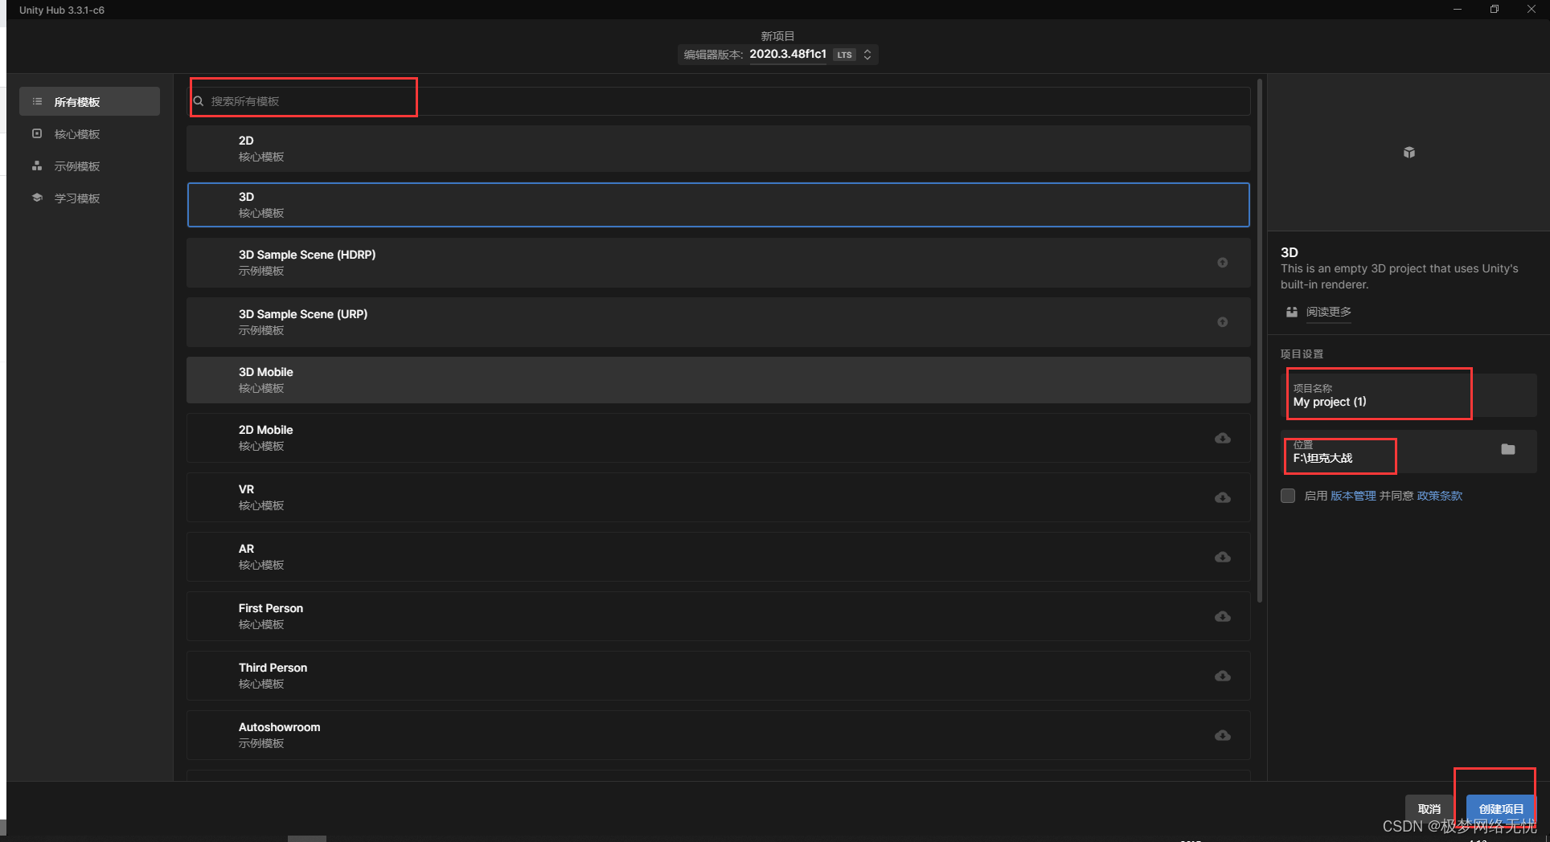Download the Autoshowroom template cloud icon

pos(1222,735)
